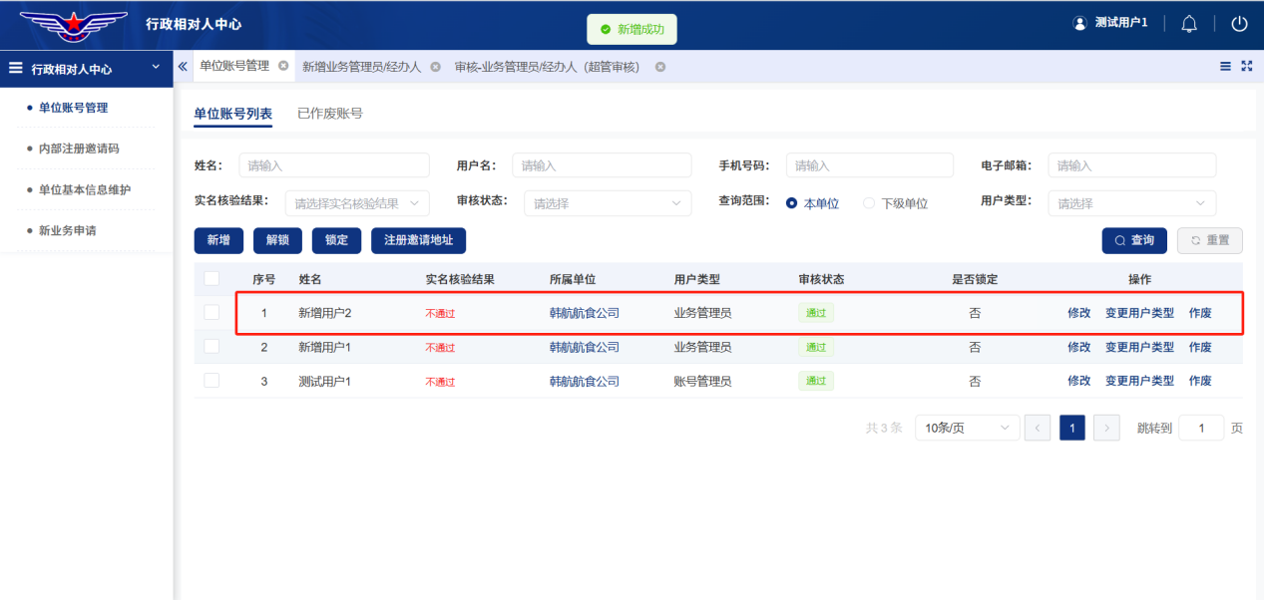
Task: Click the 跳转到 page number field
Action: (1201, 428)
